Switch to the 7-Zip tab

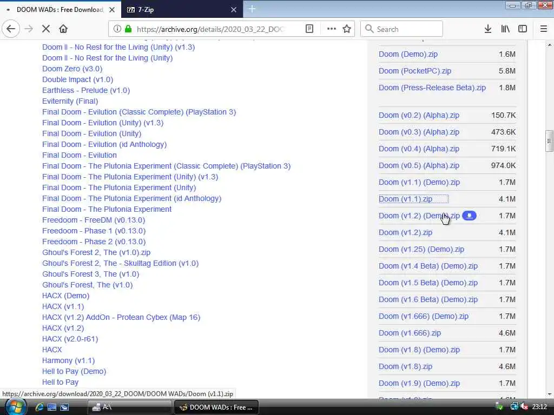182,10
